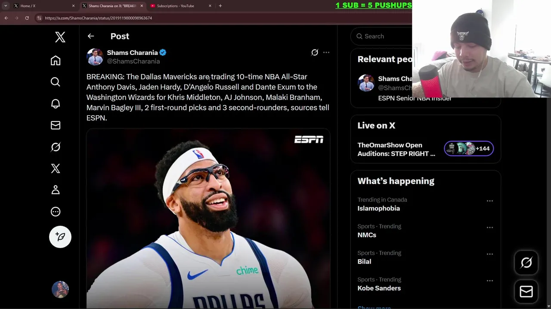
Task: Click the +144 listeners badge
Action: point(469,148)
